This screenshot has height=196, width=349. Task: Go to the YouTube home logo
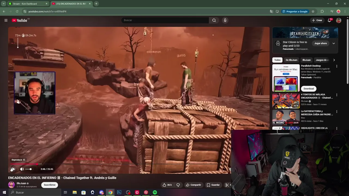point(20,20)
